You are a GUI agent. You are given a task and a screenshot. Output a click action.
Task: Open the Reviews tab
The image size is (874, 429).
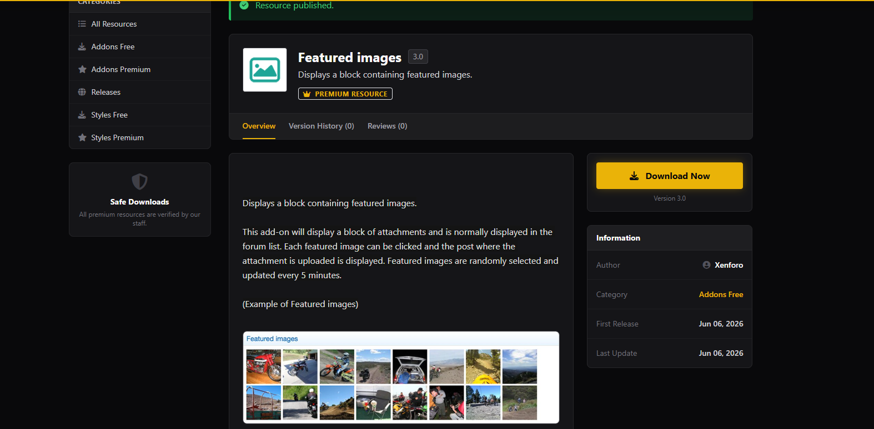[388, 126]
